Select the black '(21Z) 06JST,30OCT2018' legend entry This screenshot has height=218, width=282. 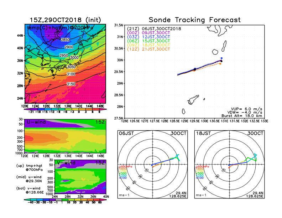click(154, 29)
